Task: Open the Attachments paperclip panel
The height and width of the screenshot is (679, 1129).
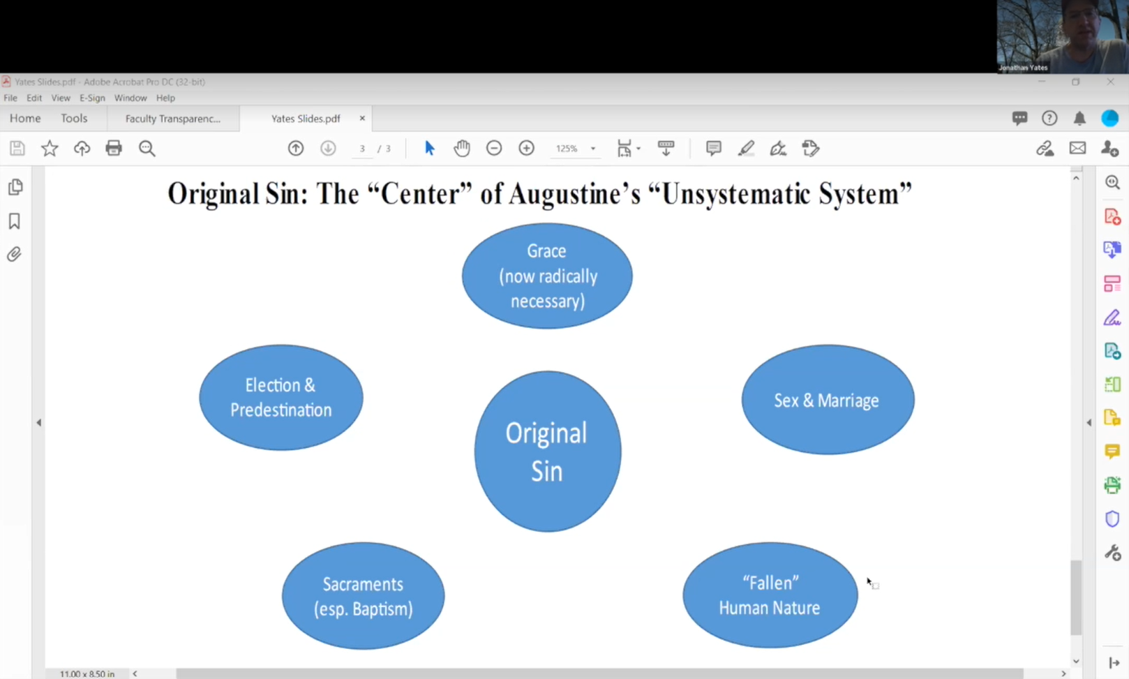Action: [15, 254]
